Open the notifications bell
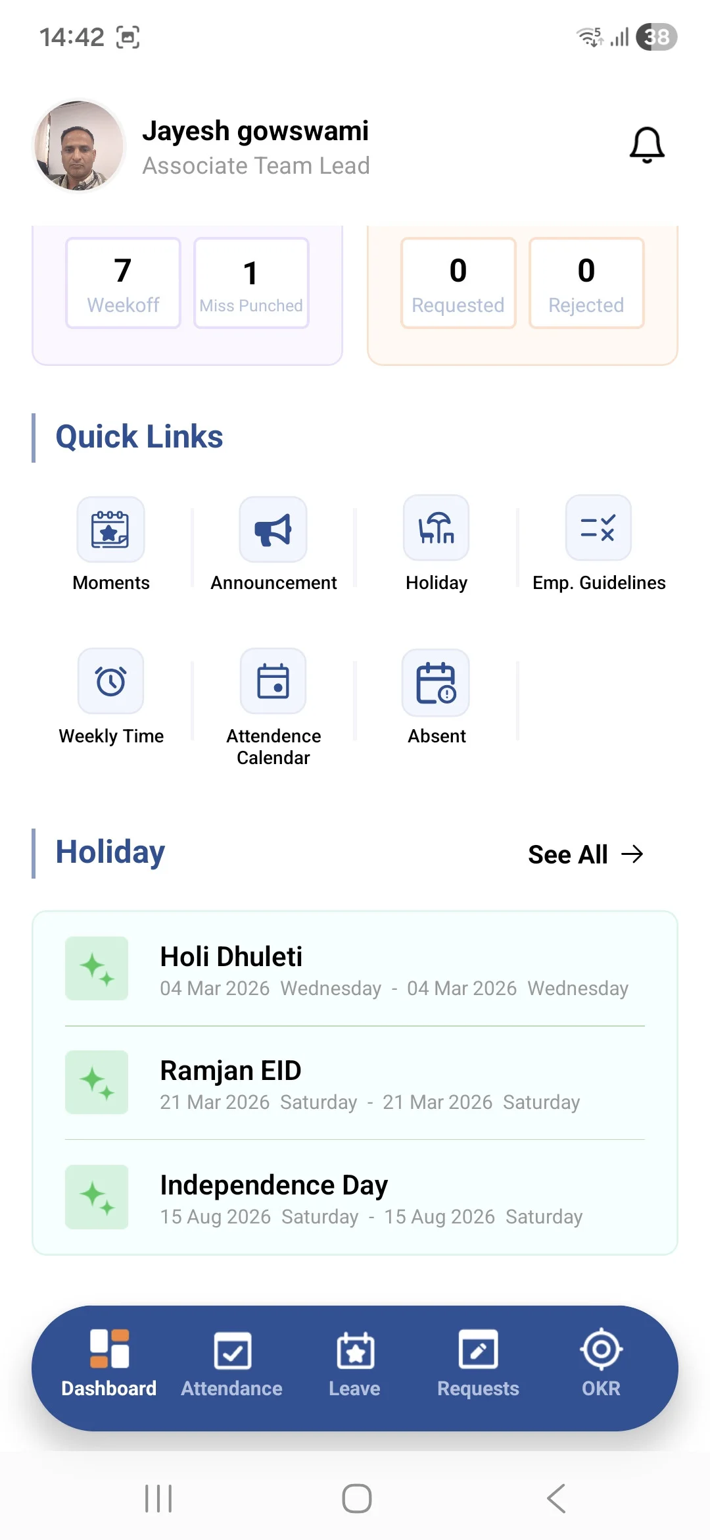Screen dimensions: 710x1540 (x=647, y=145)
